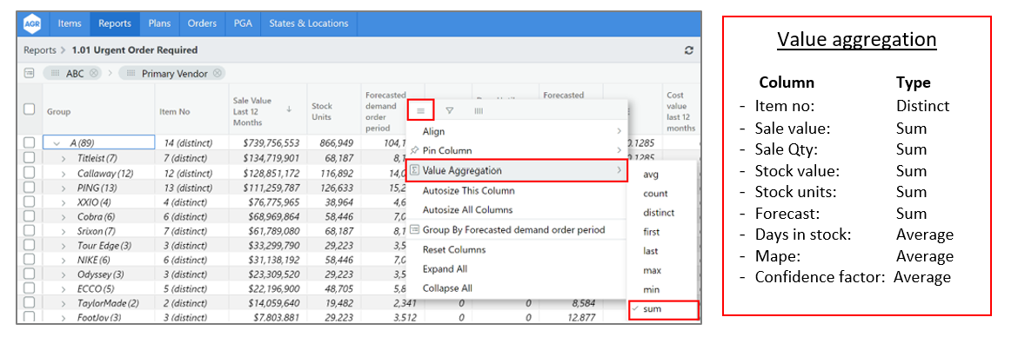Screen dimensions: 1018x337
Task: Check the box for row A (89)
Action: pyautogui.click(x=29, y=142)
